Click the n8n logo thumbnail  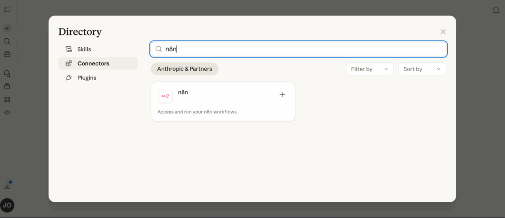[165, 96]
